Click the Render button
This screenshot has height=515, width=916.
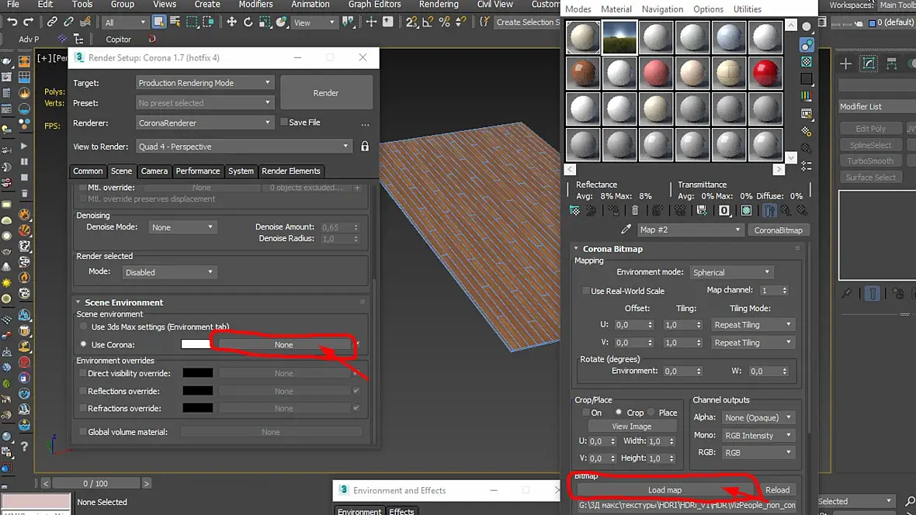pos(326,93)
